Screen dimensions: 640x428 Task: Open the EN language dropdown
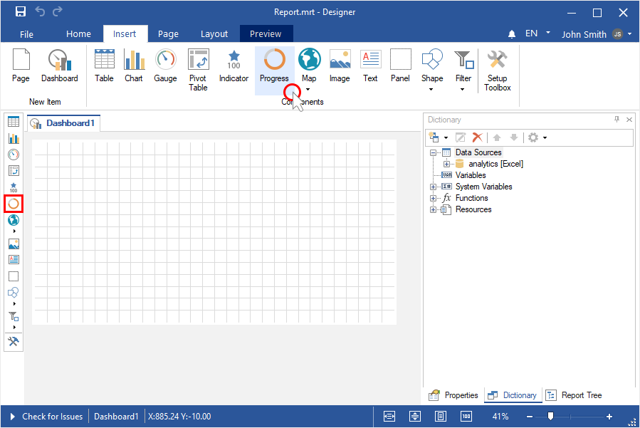coord(548,33)
